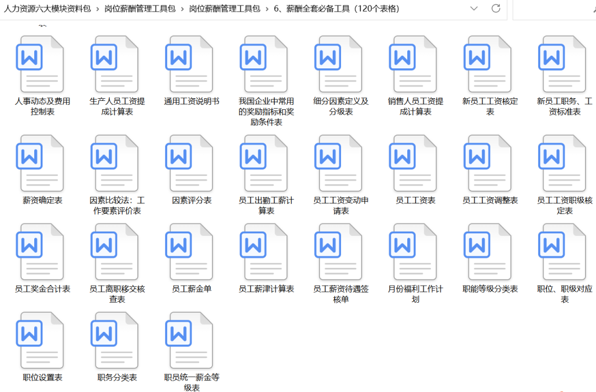Focus the search box beside the refresh button

point(554,9)
